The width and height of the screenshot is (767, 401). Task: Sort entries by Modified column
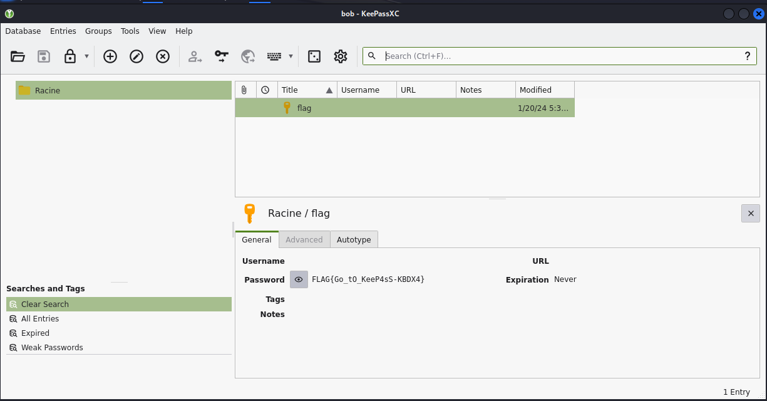[545, 90]
